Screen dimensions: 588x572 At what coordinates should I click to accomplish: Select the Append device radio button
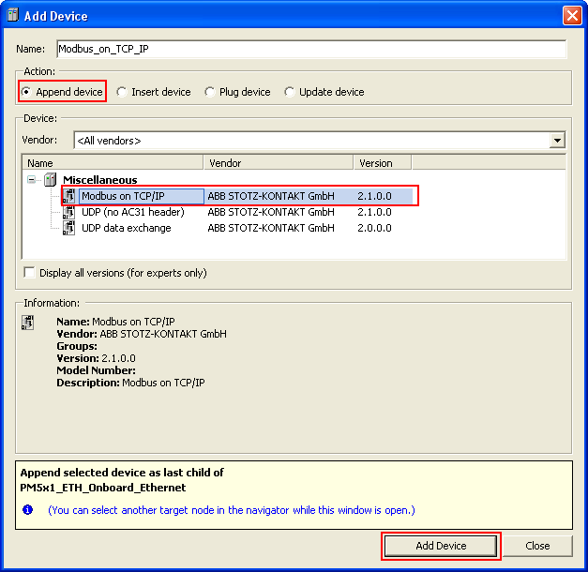(x=26, y=92)
